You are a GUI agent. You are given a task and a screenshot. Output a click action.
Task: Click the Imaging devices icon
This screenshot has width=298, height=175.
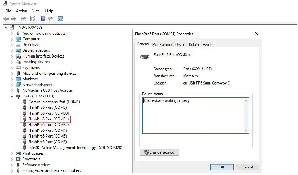(18, 62)
